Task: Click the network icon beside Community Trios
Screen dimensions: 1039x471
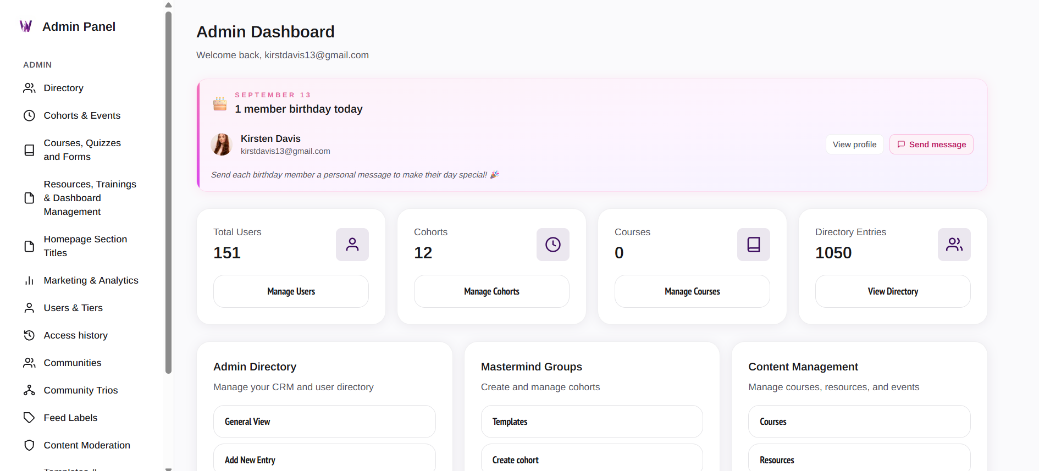Action: 29,390
